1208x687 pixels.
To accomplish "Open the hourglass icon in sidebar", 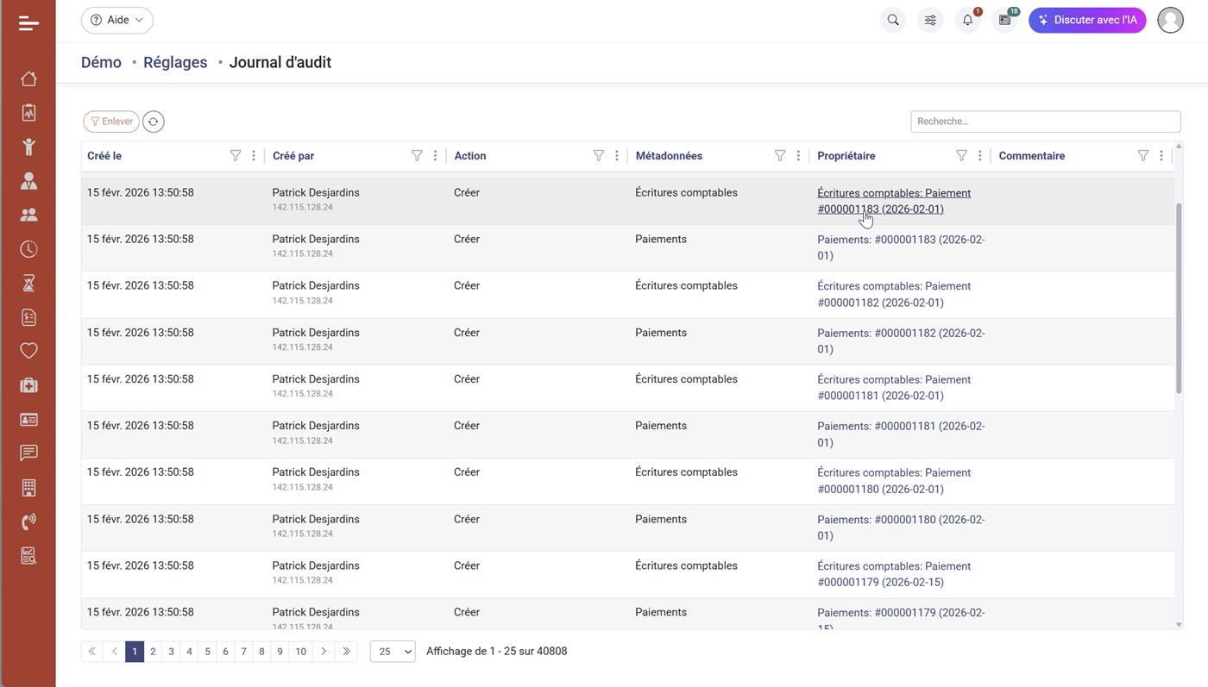I will pyautogui.click(x=28, y=283).
